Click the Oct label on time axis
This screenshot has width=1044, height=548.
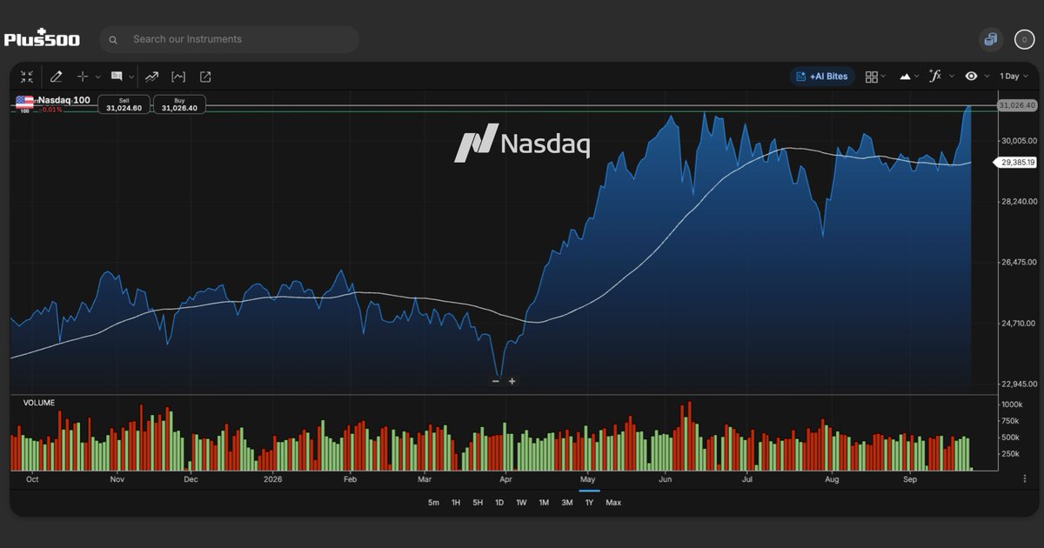click(32, 479)
